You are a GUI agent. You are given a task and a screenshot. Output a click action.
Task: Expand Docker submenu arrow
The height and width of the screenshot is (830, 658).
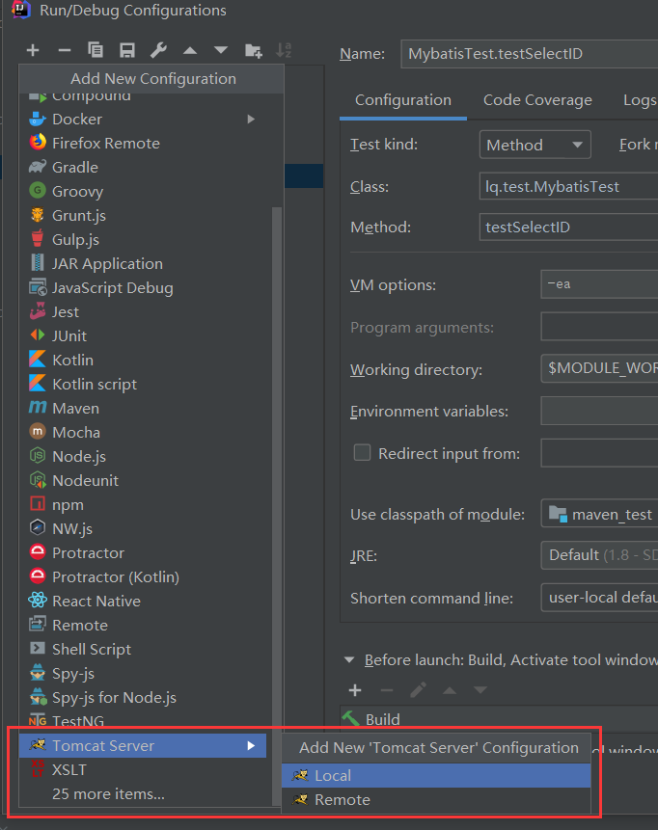pos(251,120)
